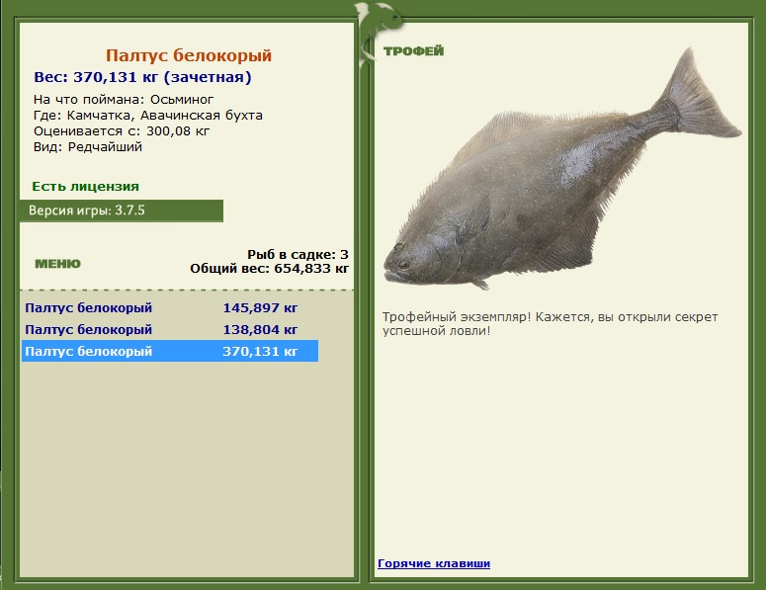766x590 pixels.
Task: Select the Палтус белокорый 145,897 кг row
Action: coord(170,307)
